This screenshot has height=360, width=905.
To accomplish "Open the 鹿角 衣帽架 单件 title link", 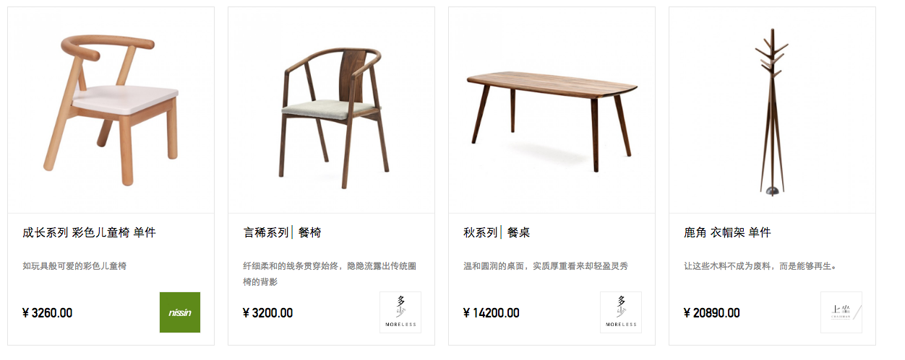I will [727, 232].
